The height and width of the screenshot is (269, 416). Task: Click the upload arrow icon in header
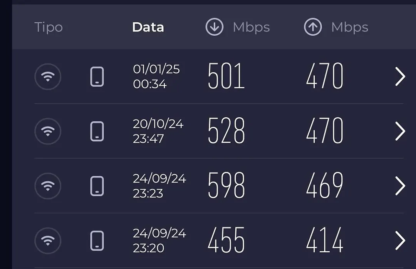tap(313, 27)
